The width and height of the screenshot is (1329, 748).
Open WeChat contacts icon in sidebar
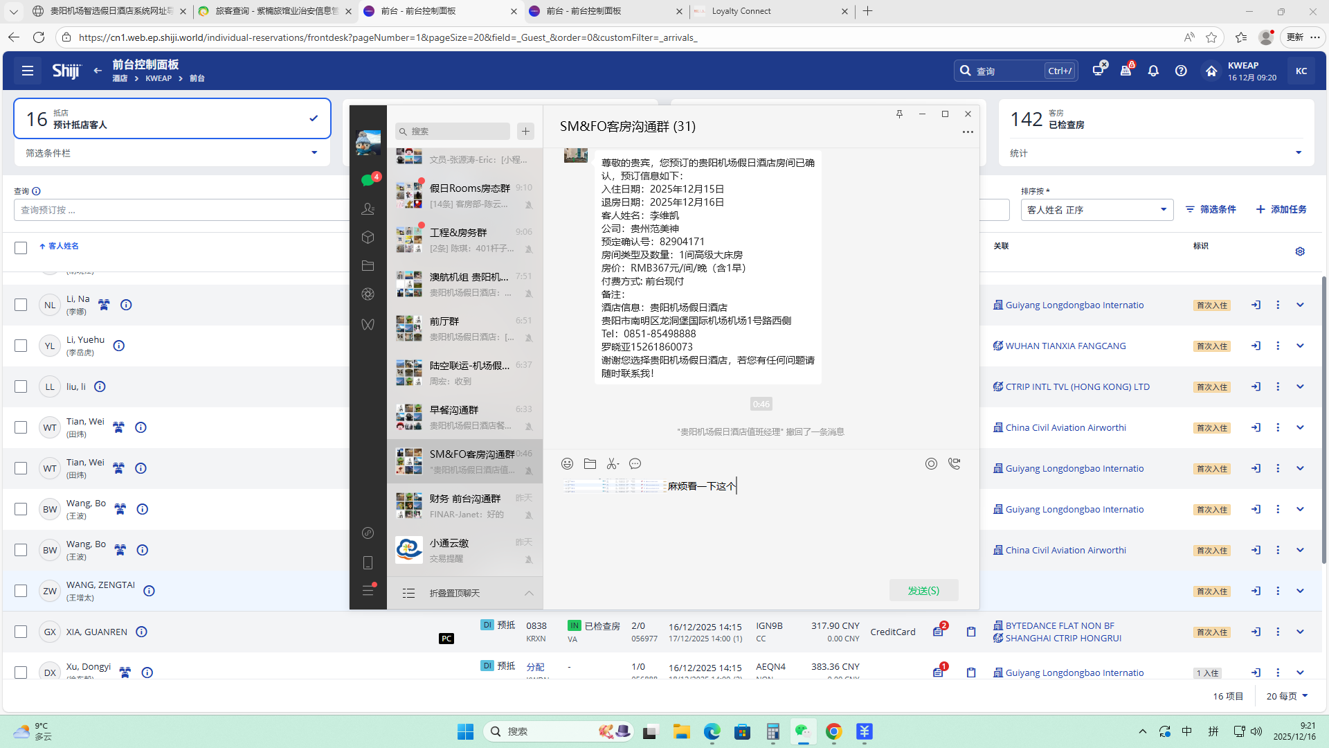click(x=368, y=208)
